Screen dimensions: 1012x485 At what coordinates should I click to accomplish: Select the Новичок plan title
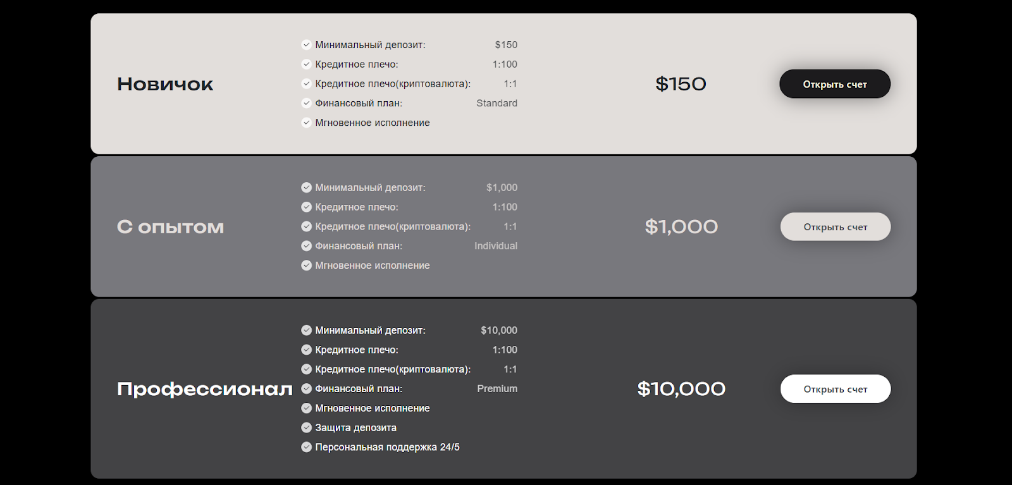click(x=165, y=84)
